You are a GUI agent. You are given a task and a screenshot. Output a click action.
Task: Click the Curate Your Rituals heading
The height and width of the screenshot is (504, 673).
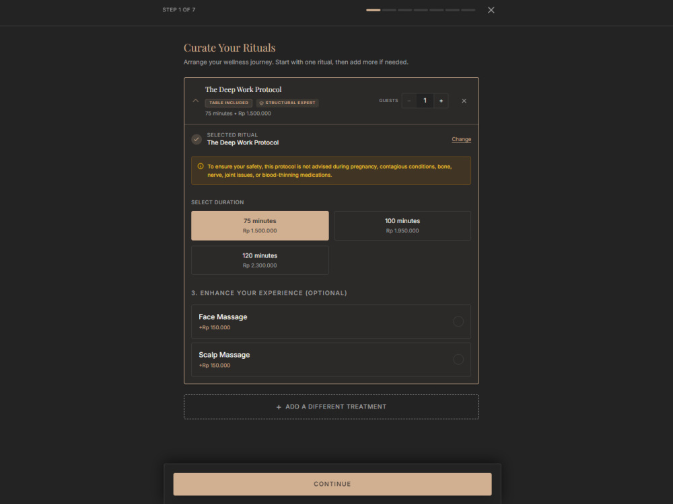coord(229,48)
